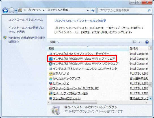154x118 pixels.
Task: Click the マネジメント・エンジン program icon
Action: tap(51, 69)
